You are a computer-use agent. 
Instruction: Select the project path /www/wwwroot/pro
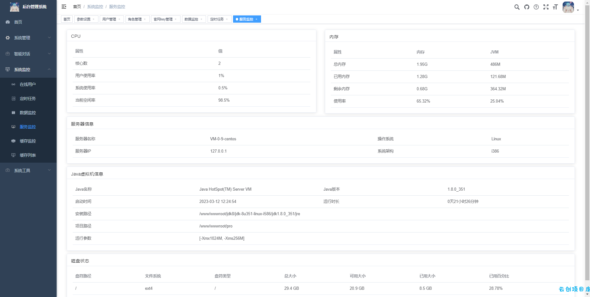[x=216, y=226]
